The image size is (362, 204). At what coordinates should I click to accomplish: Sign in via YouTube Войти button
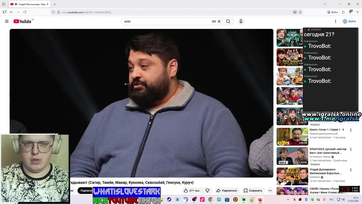349,21
